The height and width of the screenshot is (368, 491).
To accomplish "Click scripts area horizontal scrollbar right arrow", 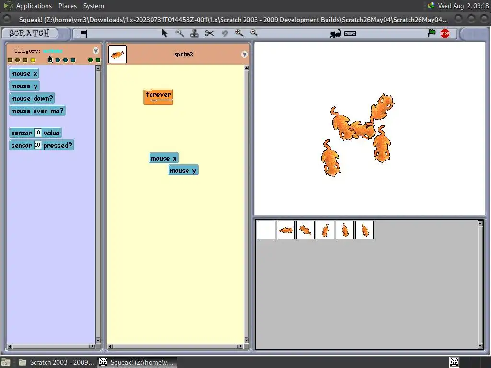I will [241, 346].
